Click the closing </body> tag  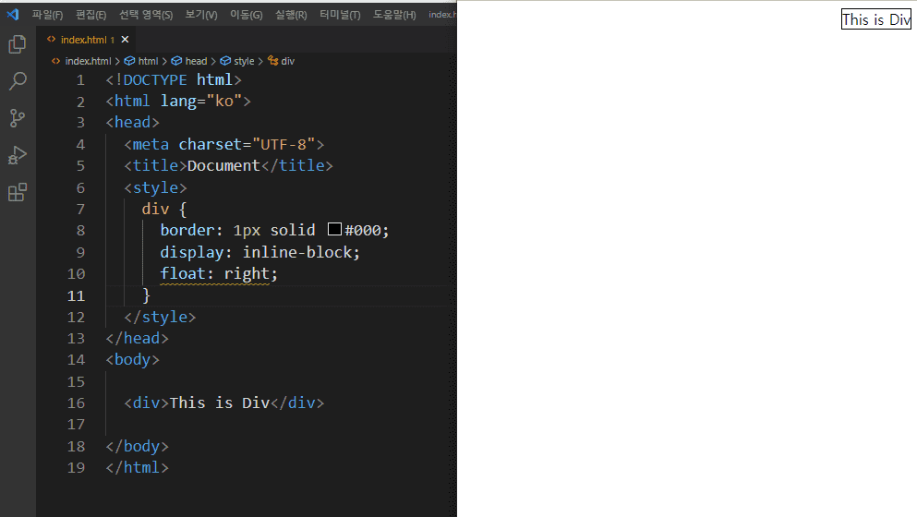pyautogui.click(x=138, y=446)
